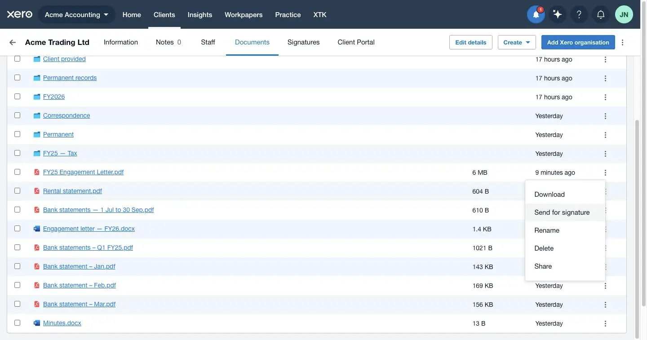This screenshot has width=647, height=340.
Task: Open Practice in the top navigation
Action: pos(288,14)
